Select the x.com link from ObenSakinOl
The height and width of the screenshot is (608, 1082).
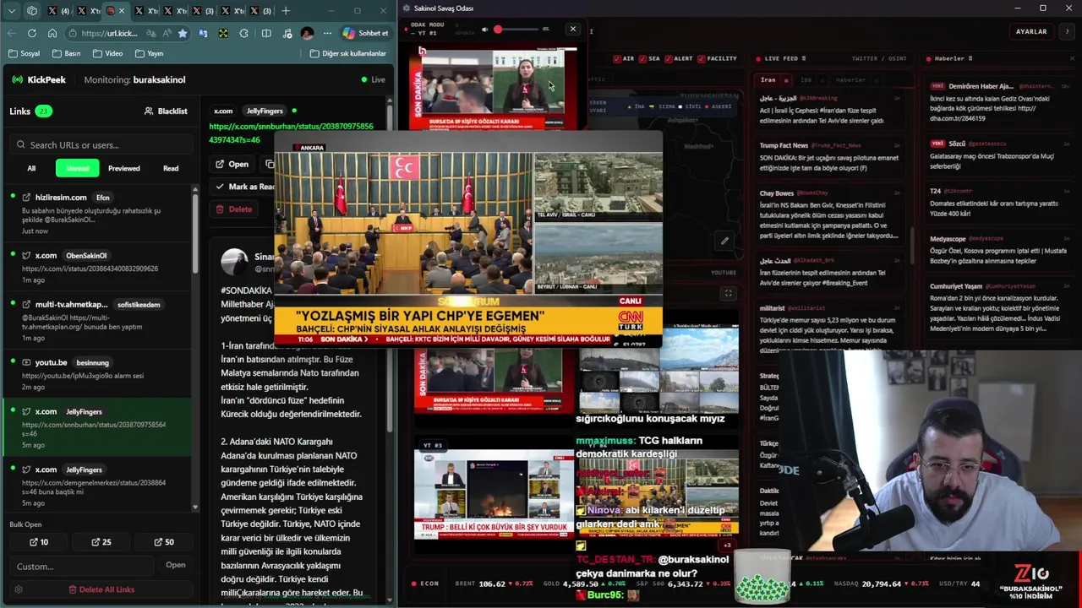(x=97, y=267)
